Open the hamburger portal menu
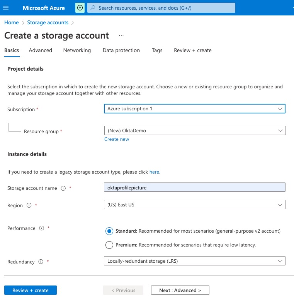The height and width of the screenshot is (299, 294). (x=6, y=8)
